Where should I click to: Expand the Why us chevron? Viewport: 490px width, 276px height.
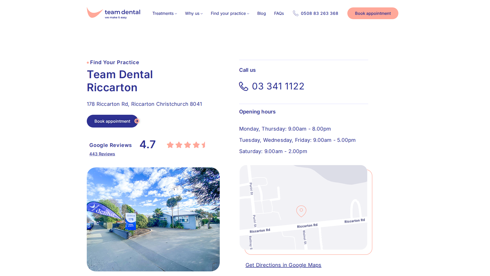pyautogui.click(x=202, y=14)
